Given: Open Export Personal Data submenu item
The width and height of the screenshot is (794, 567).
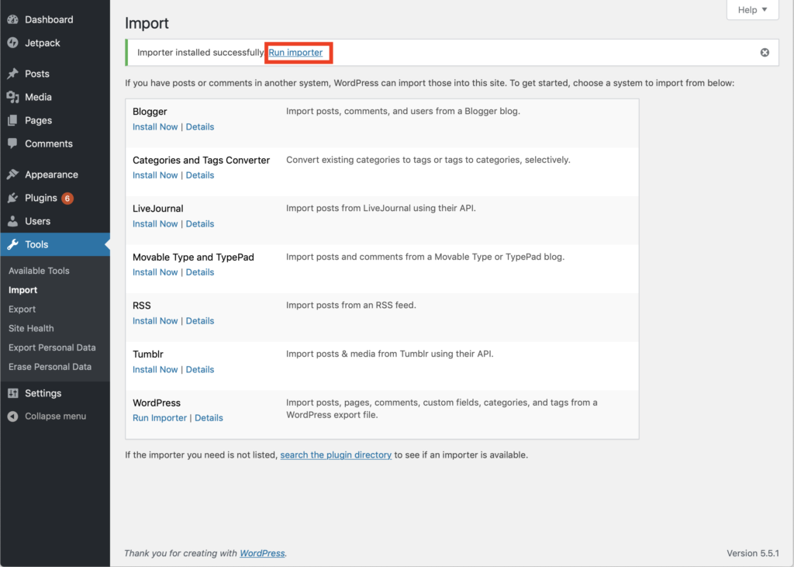Looking at the screenshot, I should [52, 348].
